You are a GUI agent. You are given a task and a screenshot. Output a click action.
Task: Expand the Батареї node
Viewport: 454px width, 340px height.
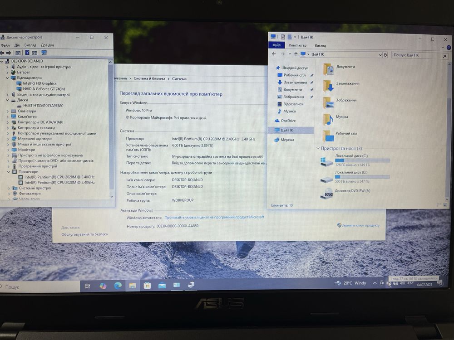pyautogui.click(x=7, y=72)
